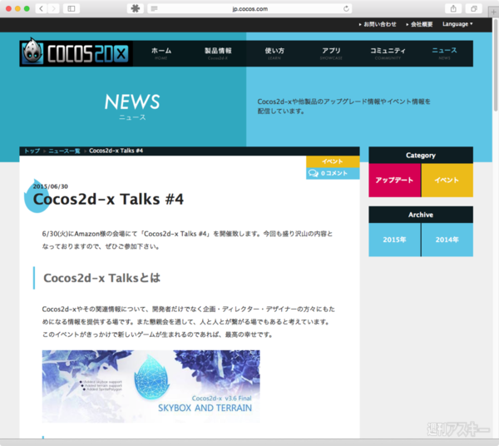Click the extension icon beside address bar
This screenshot has width=499, height=446.
136,8
